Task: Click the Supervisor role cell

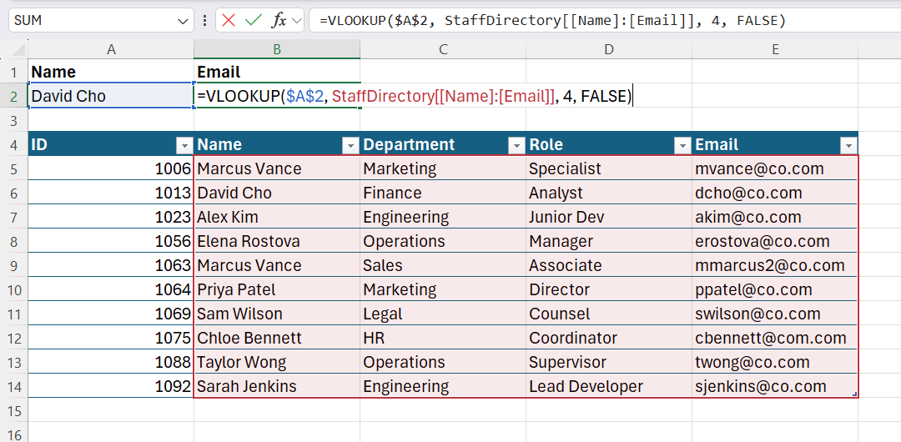Action: tap(609, 362)
